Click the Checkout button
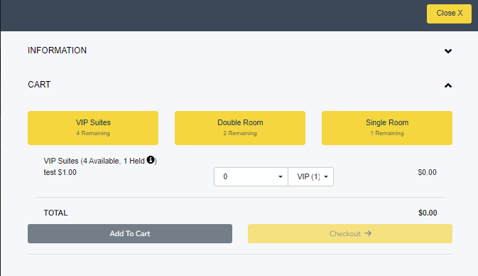Image resolution: width=478 pixels, height=276 pixels. (350, 233)
